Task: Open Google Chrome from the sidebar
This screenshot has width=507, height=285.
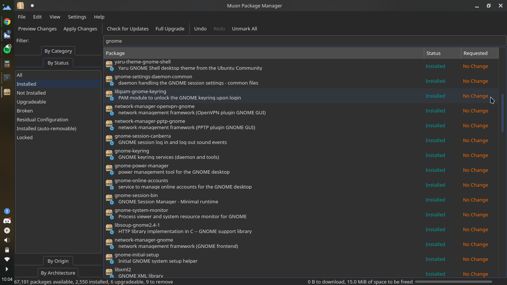Action: tap(7, 22)
